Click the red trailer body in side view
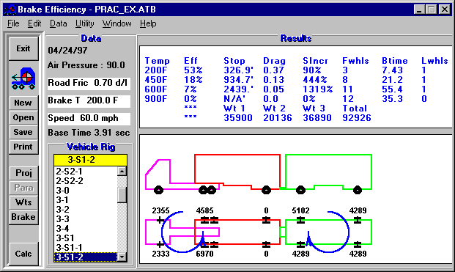 tap(237, 172)
